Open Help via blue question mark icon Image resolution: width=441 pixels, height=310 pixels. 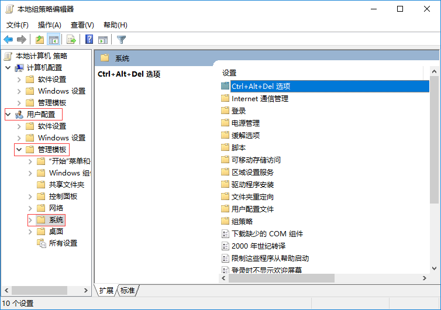[x=89, y=40]
